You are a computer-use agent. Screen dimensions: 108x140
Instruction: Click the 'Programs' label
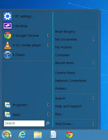20,105
